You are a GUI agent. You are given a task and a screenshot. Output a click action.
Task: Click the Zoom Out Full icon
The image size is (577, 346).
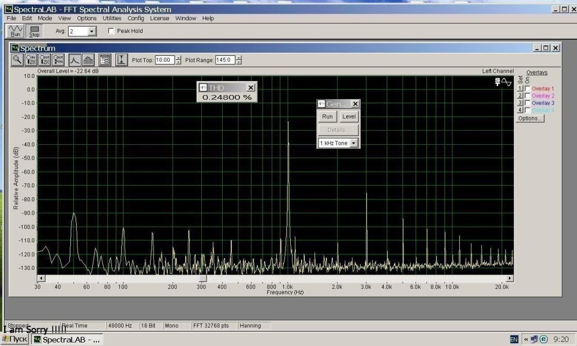[58, 59]
